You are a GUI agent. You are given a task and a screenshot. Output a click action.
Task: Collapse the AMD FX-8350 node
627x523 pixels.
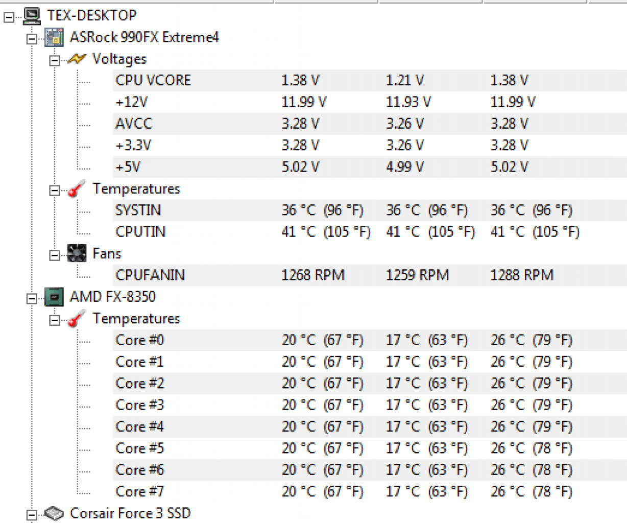click(x=32, y=298)
